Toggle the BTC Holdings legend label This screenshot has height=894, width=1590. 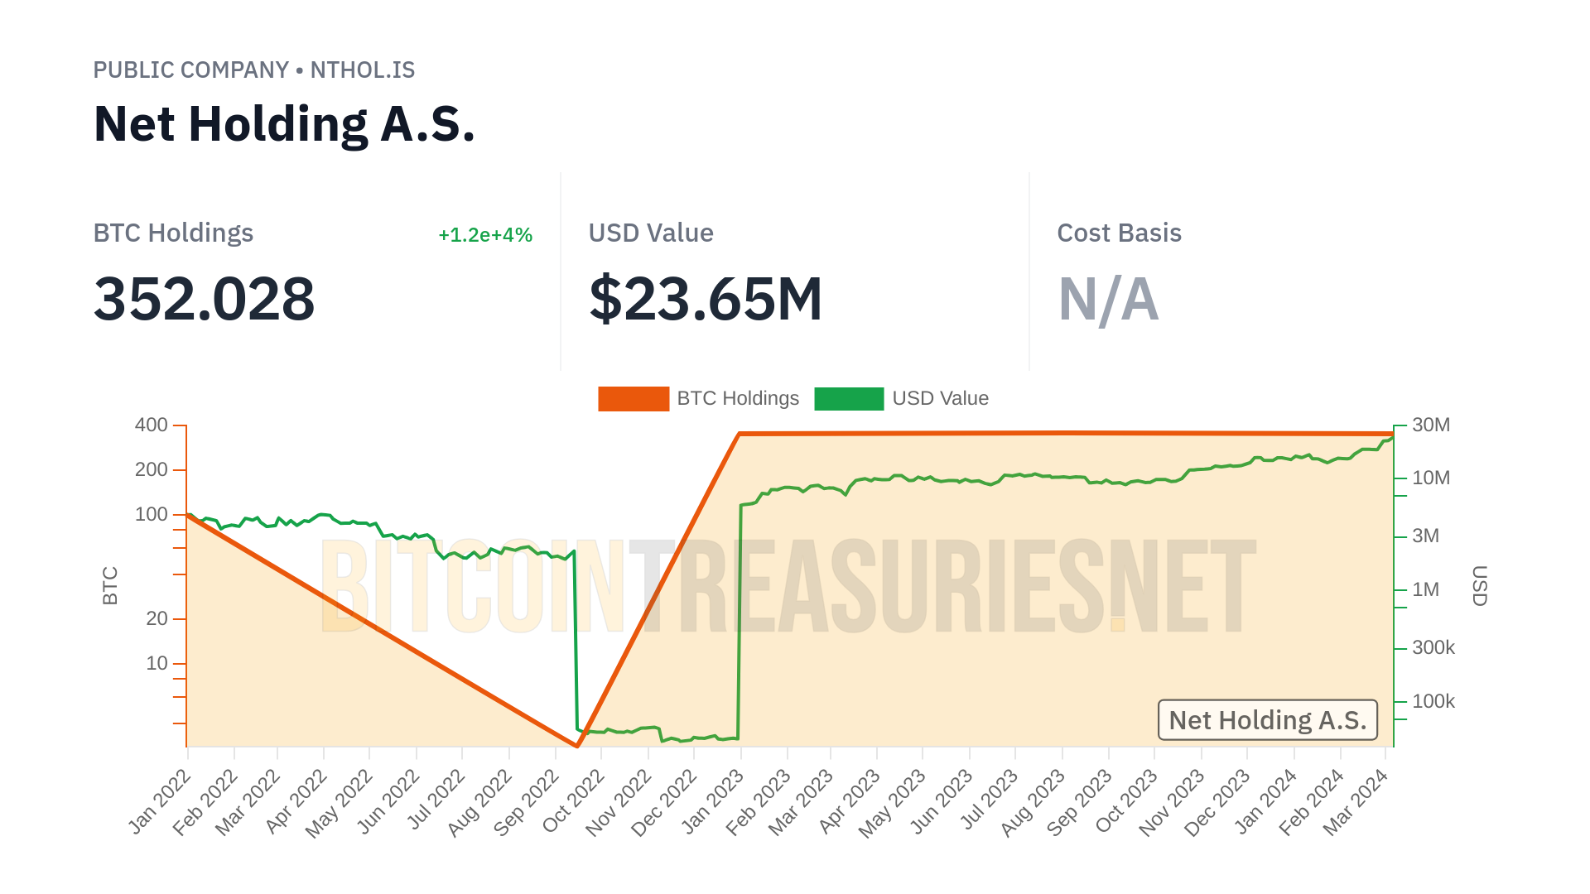737,398
